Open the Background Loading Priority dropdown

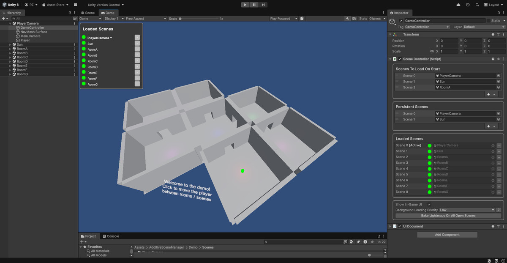click(464, 210)
